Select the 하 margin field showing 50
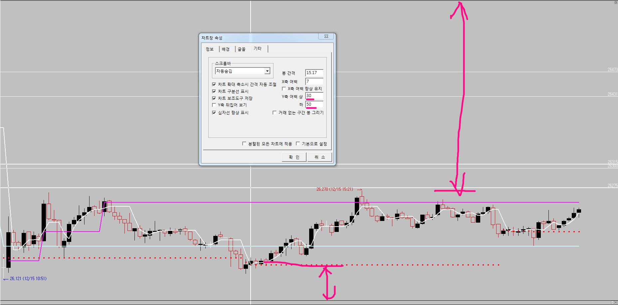Screen dimensions: 618x305 (x=314, y=105)
